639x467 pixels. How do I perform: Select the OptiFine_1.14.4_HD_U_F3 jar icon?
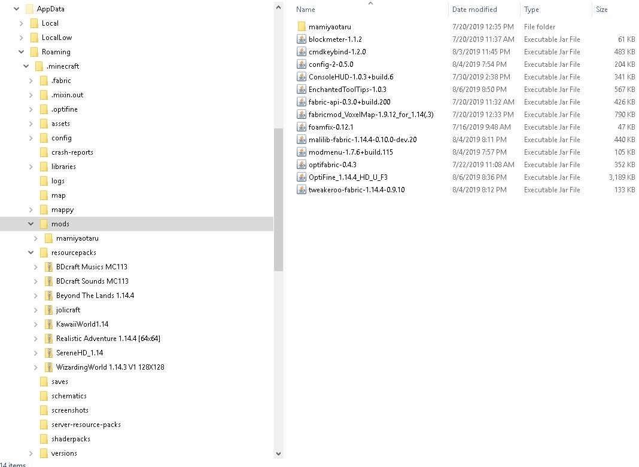pos(301,177)
